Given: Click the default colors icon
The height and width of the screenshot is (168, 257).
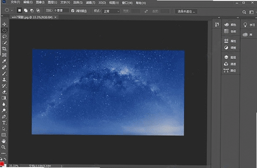Looking at the screenshot, I should pyautogui.click(x=1, y=159).
